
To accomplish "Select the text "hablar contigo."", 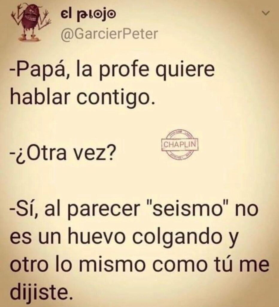I will tap(83, 97).
